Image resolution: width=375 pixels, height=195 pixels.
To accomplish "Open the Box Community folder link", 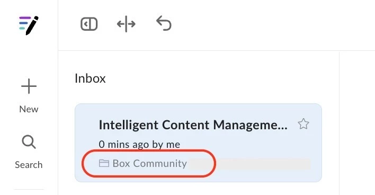I will pos(150,163).
